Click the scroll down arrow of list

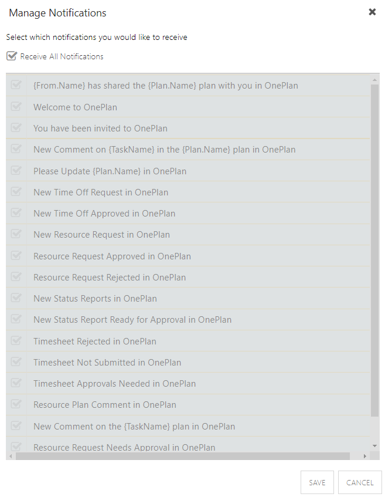pos(375,446)
